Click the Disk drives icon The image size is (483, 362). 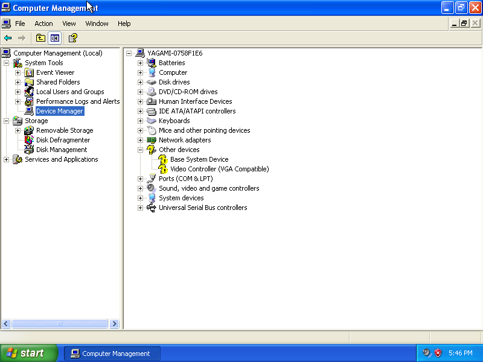point(152,82)
